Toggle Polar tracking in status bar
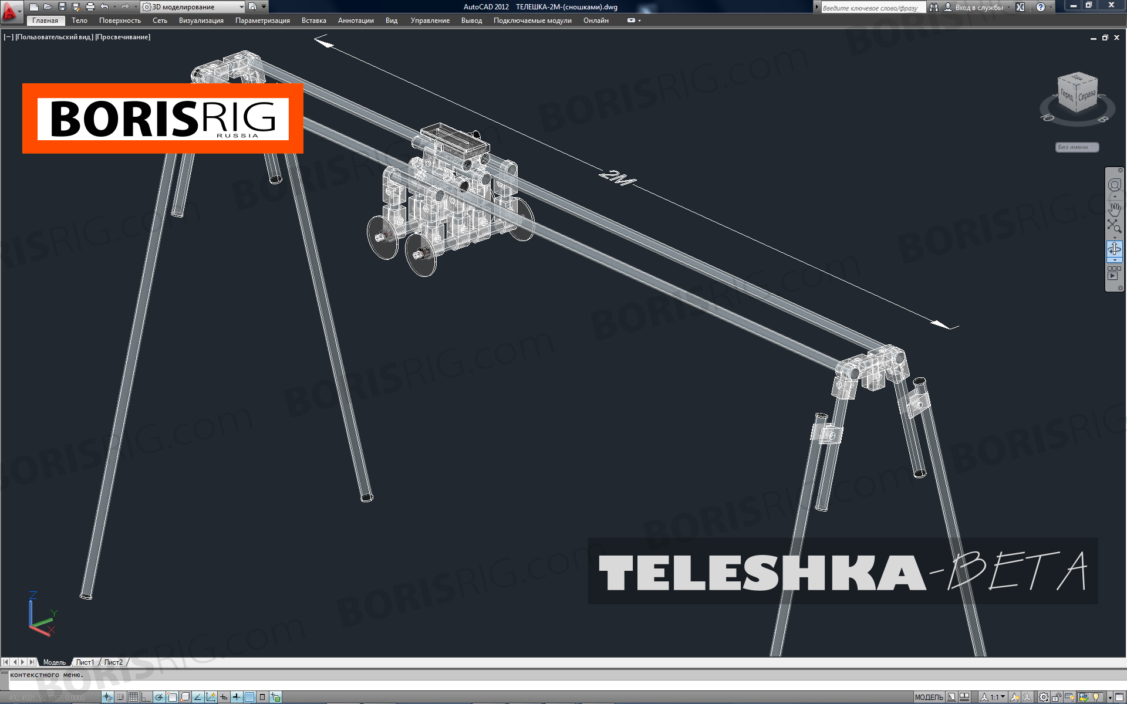 [x=159, y=698]
